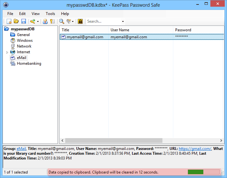Click the entry's envelope icon in list
This screenshot has height=178, width=227.
tap(63, 37)
